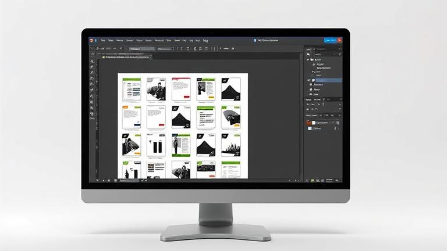The width and height of the screenshot is (447, 251).
Task: Click the red-orange icon beside the blue button
Action: coord(339,41)
